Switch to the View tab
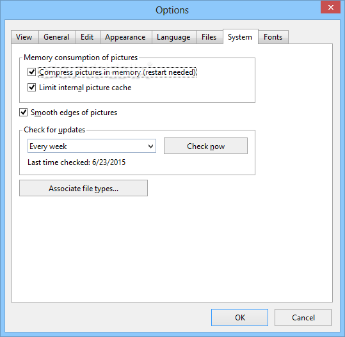The height and width of the screenshot is (337, 345). (25, 37)
